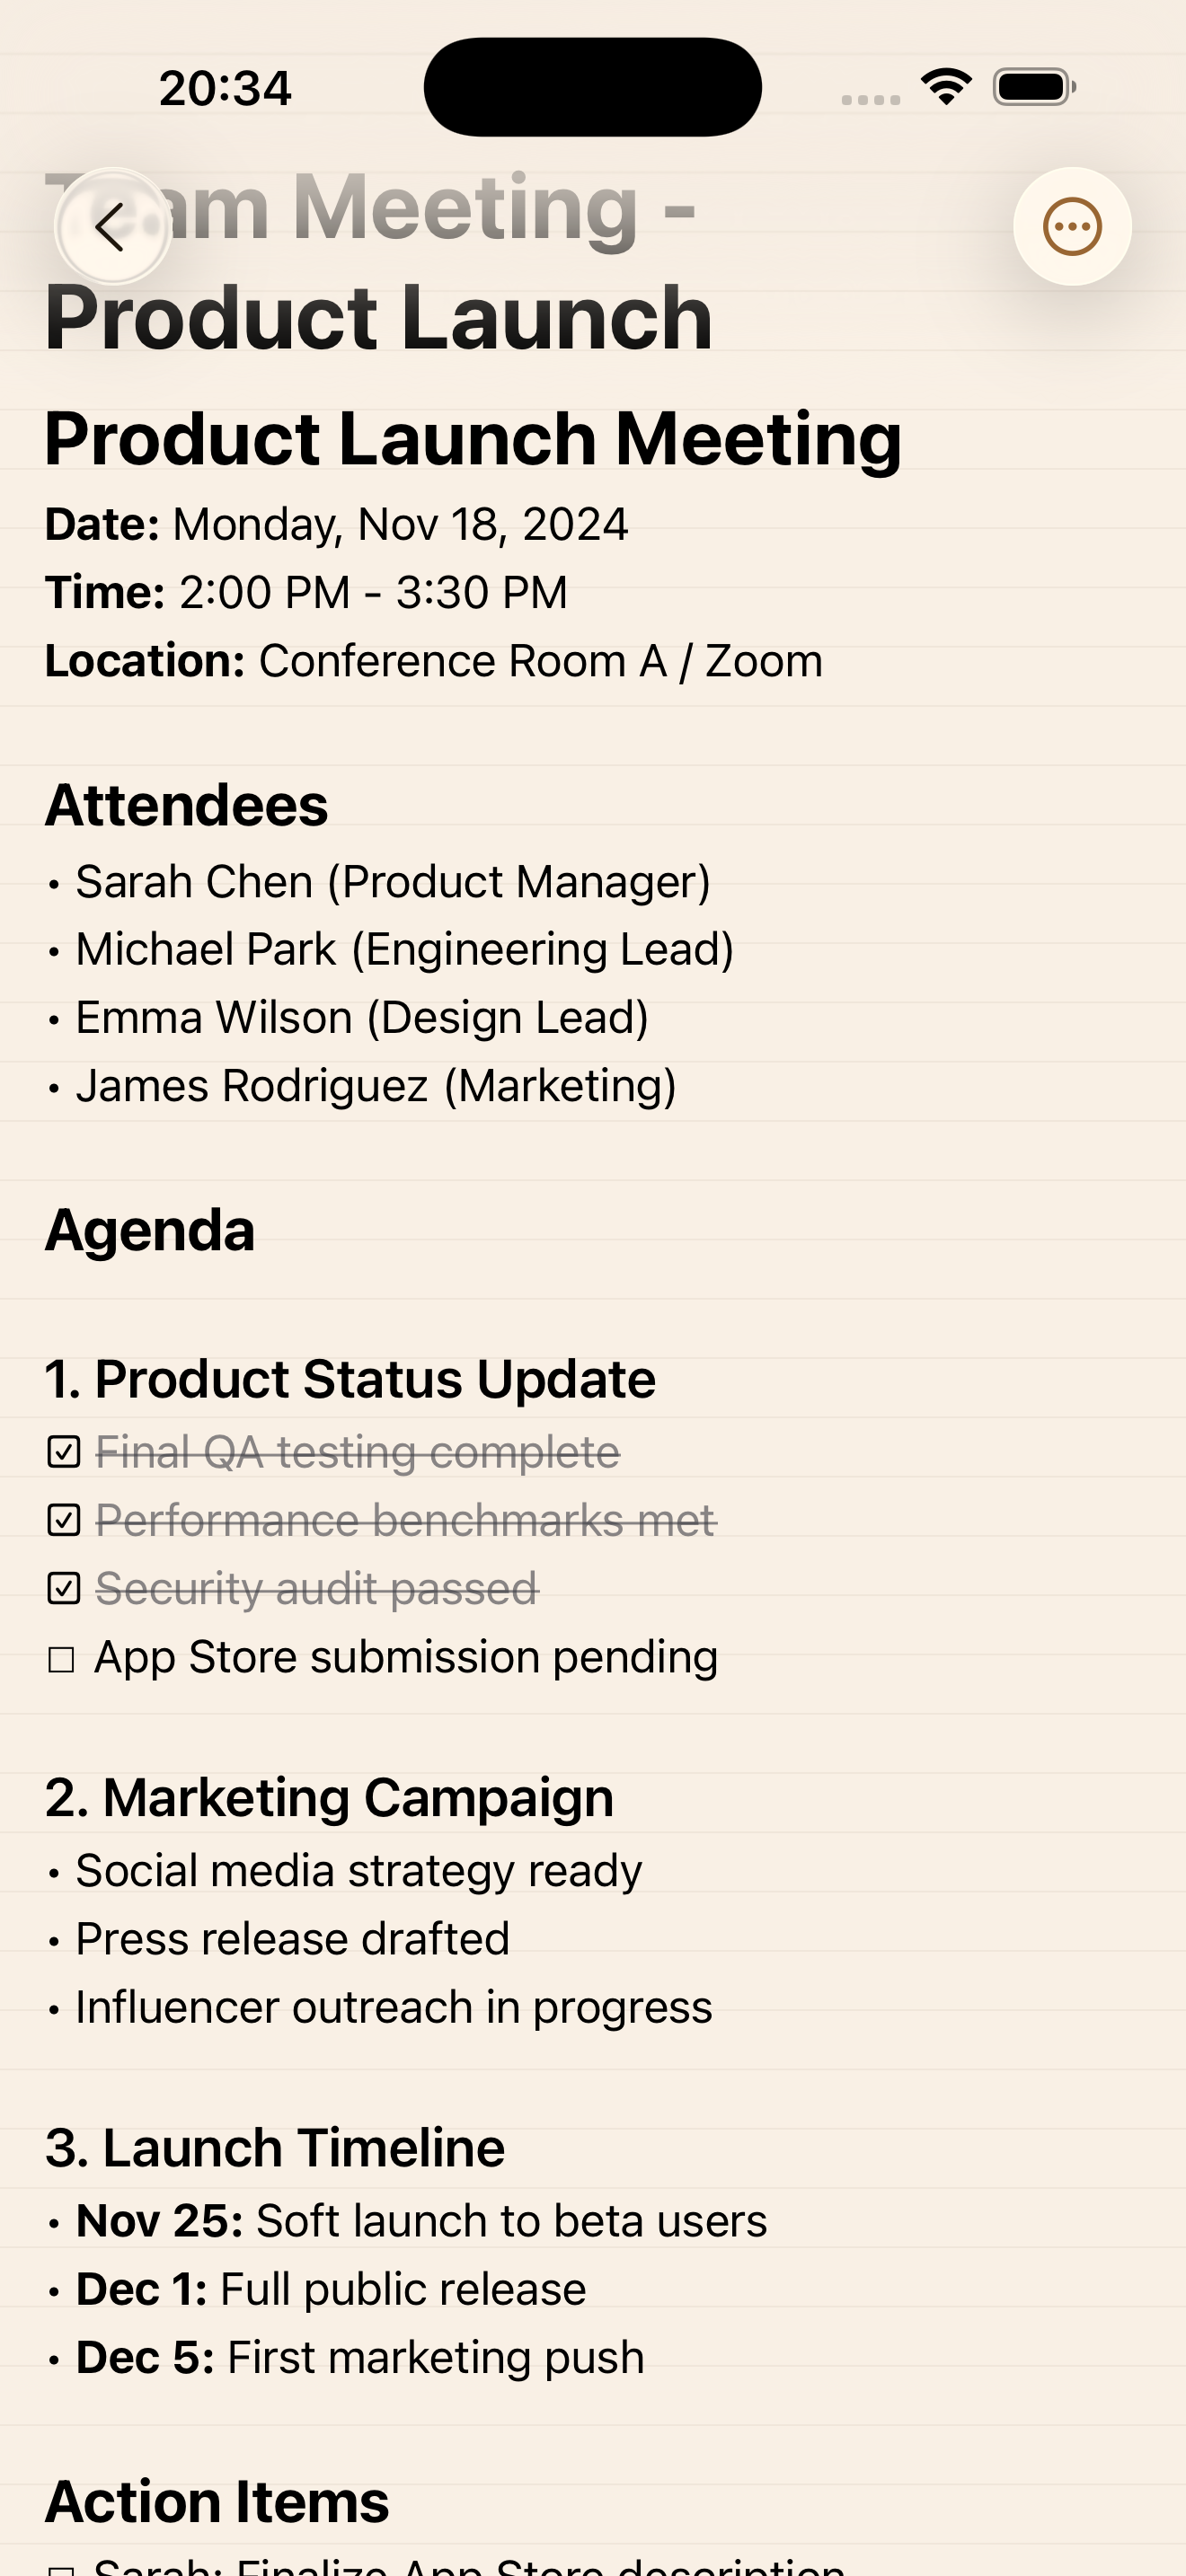The image size is (1186, 2576).
Task: Tap the "Press release drafted" bullet
Action: point(292,1939)
